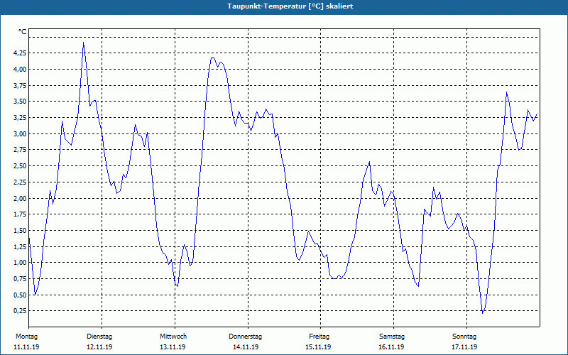Image resolution: width=568 pixels, height=355 pixels.
Task: Click the Freitag day label
Action: 319,337
